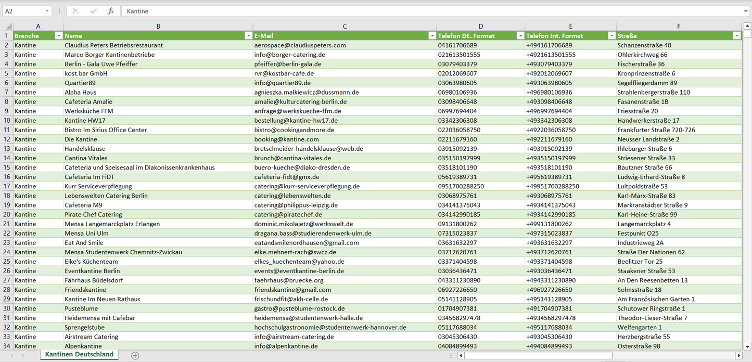The height and width of the screenshot is (362, 752).
Task: Click the Insert Function fx icon
Action: click(110, 11)
